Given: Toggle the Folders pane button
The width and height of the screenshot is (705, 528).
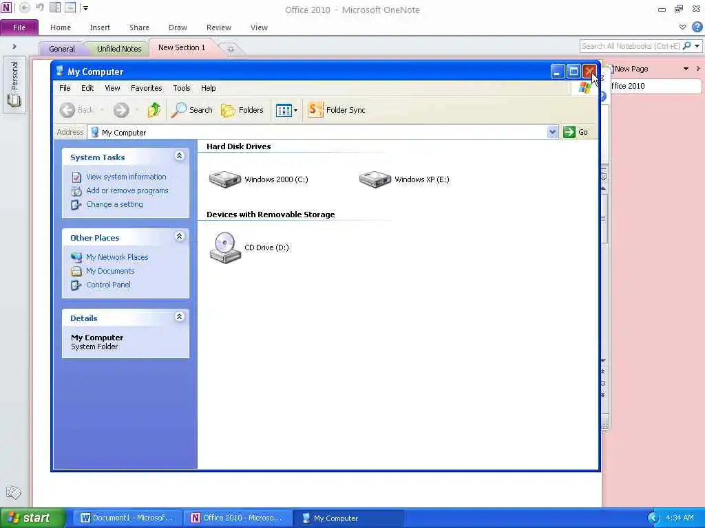Looking at the screenshot, I should click(x=242, y=110).
